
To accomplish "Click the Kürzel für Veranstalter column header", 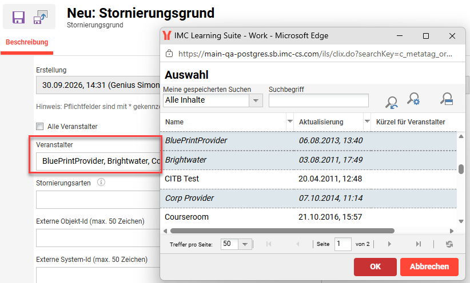I will click(x=411, y=122).
